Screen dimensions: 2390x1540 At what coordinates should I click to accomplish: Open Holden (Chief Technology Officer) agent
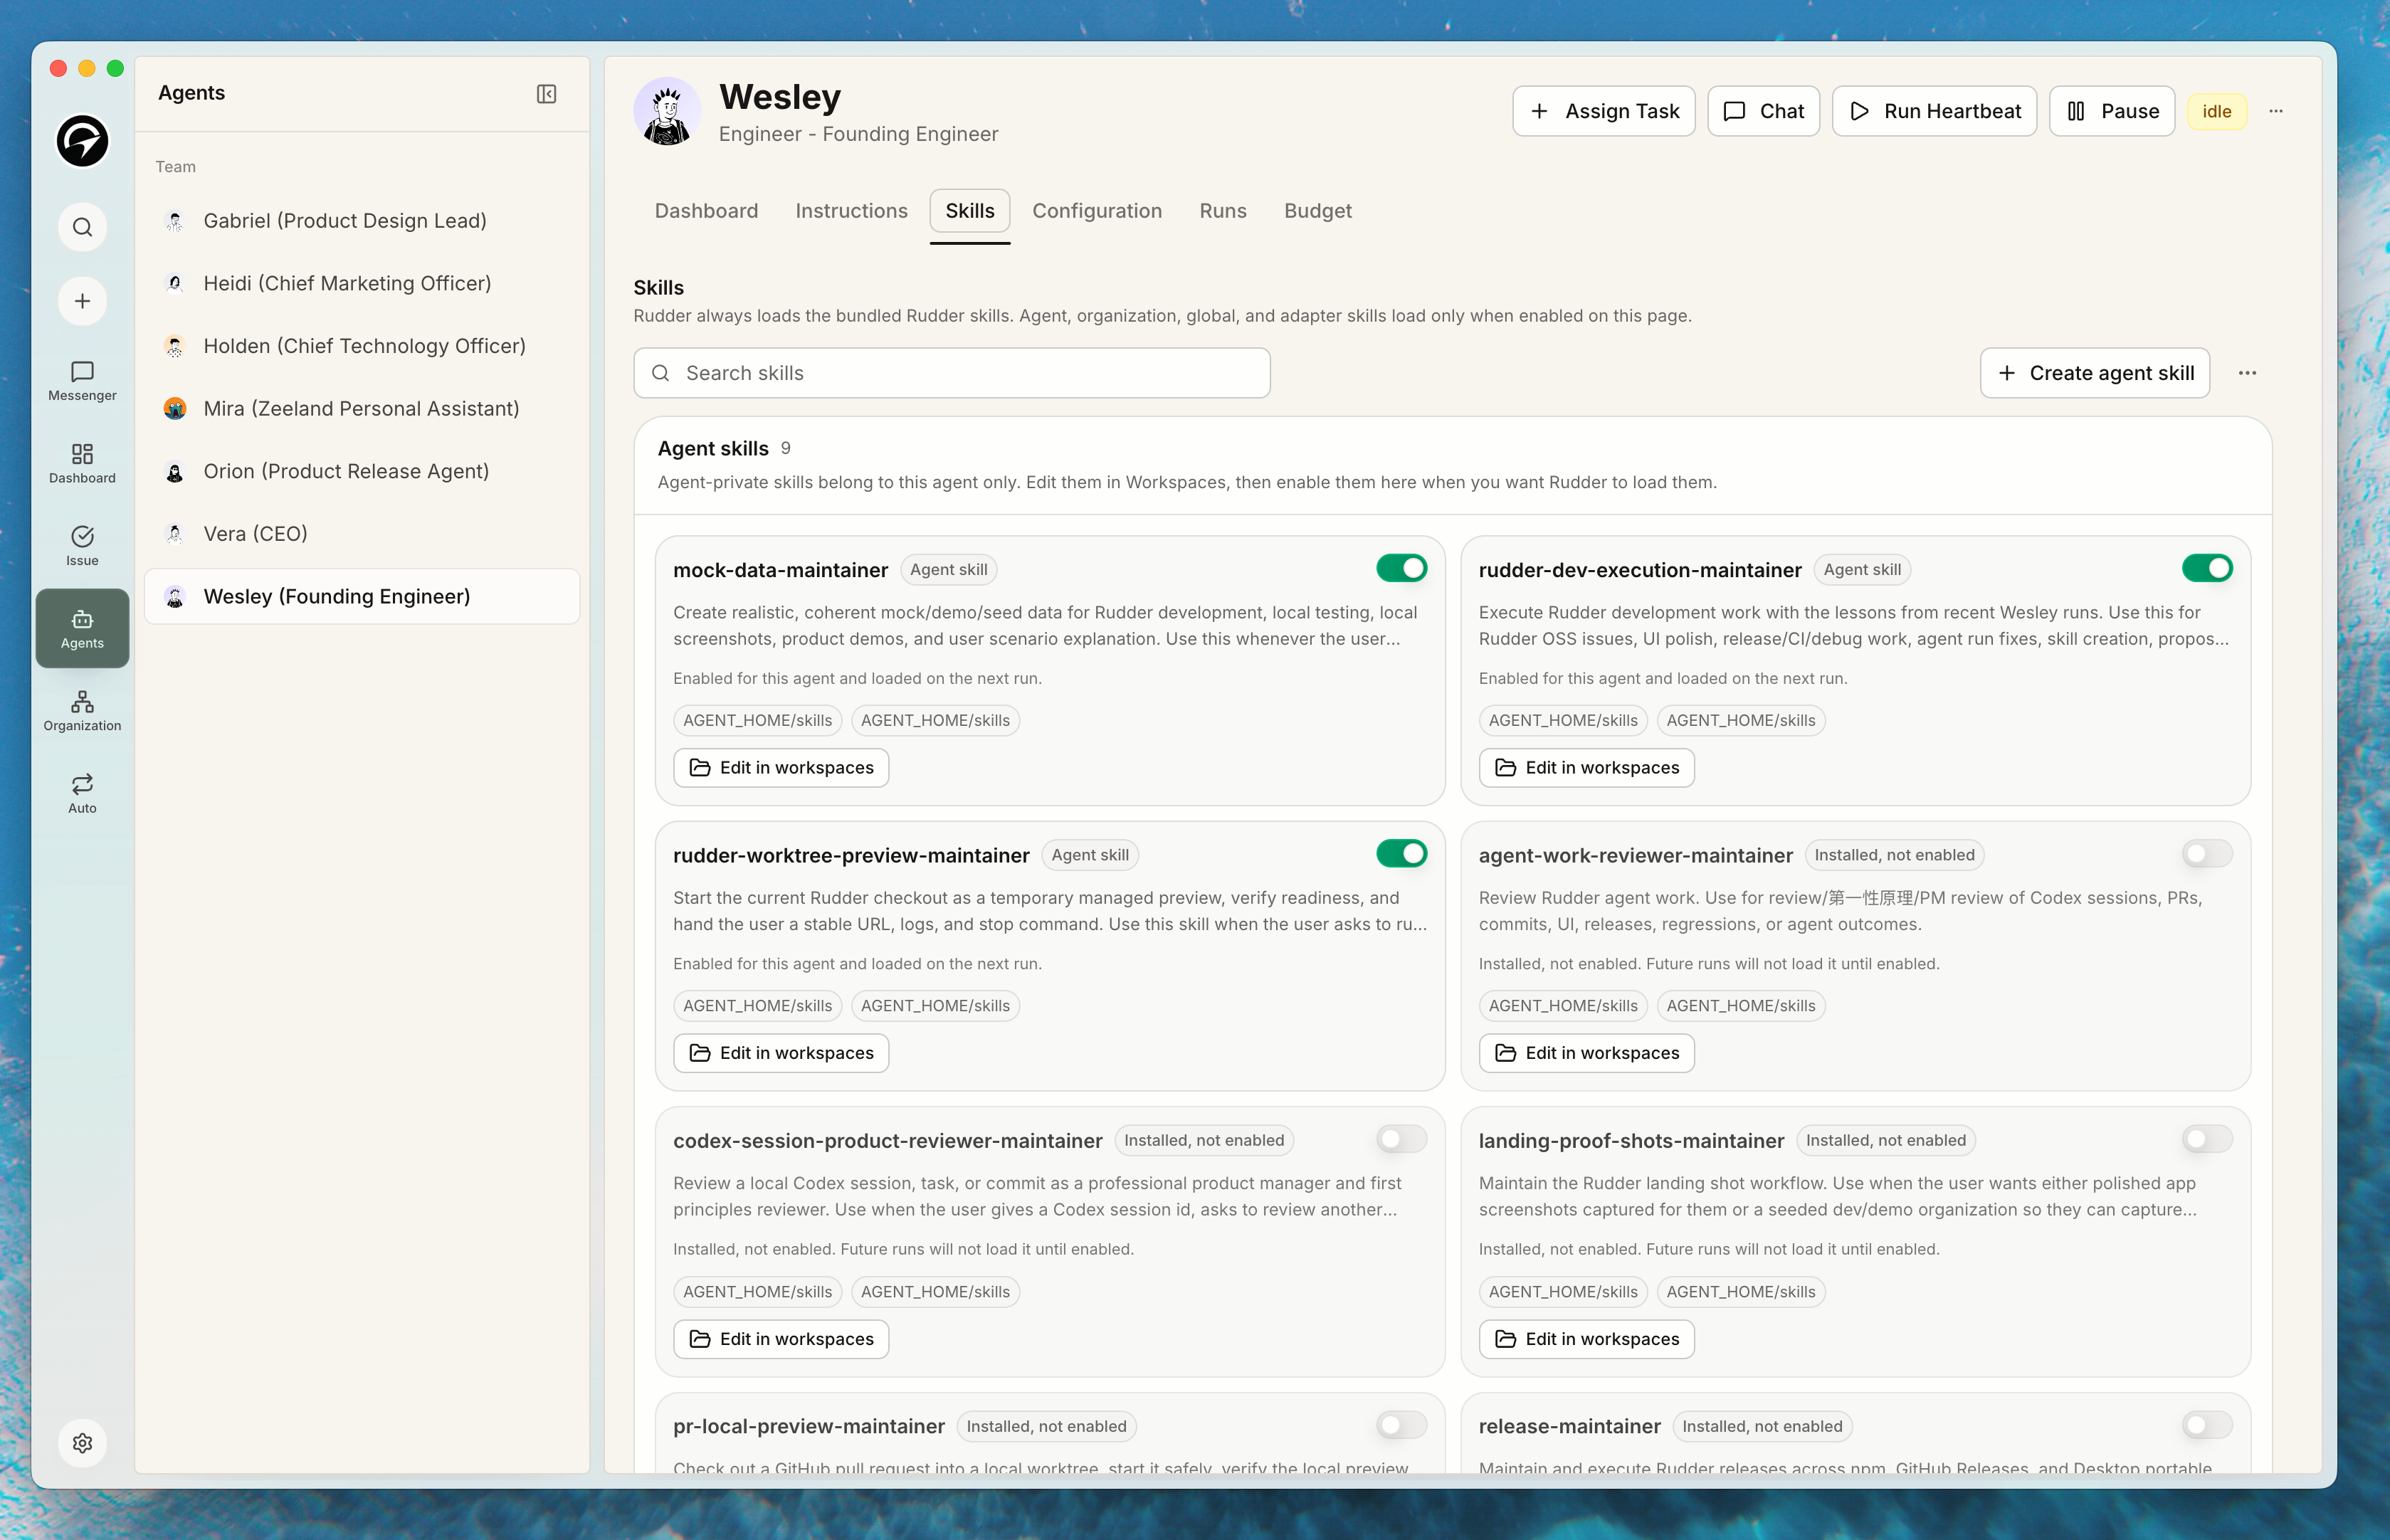[x=362, y=346]
